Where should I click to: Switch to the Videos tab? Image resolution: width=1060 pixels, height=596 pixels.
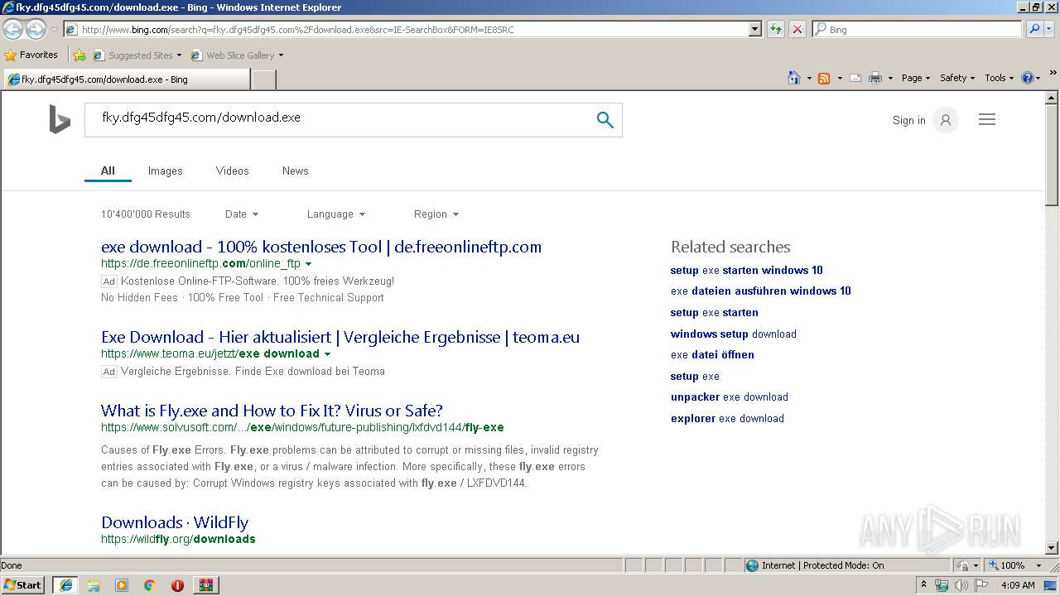pos(232,171)
